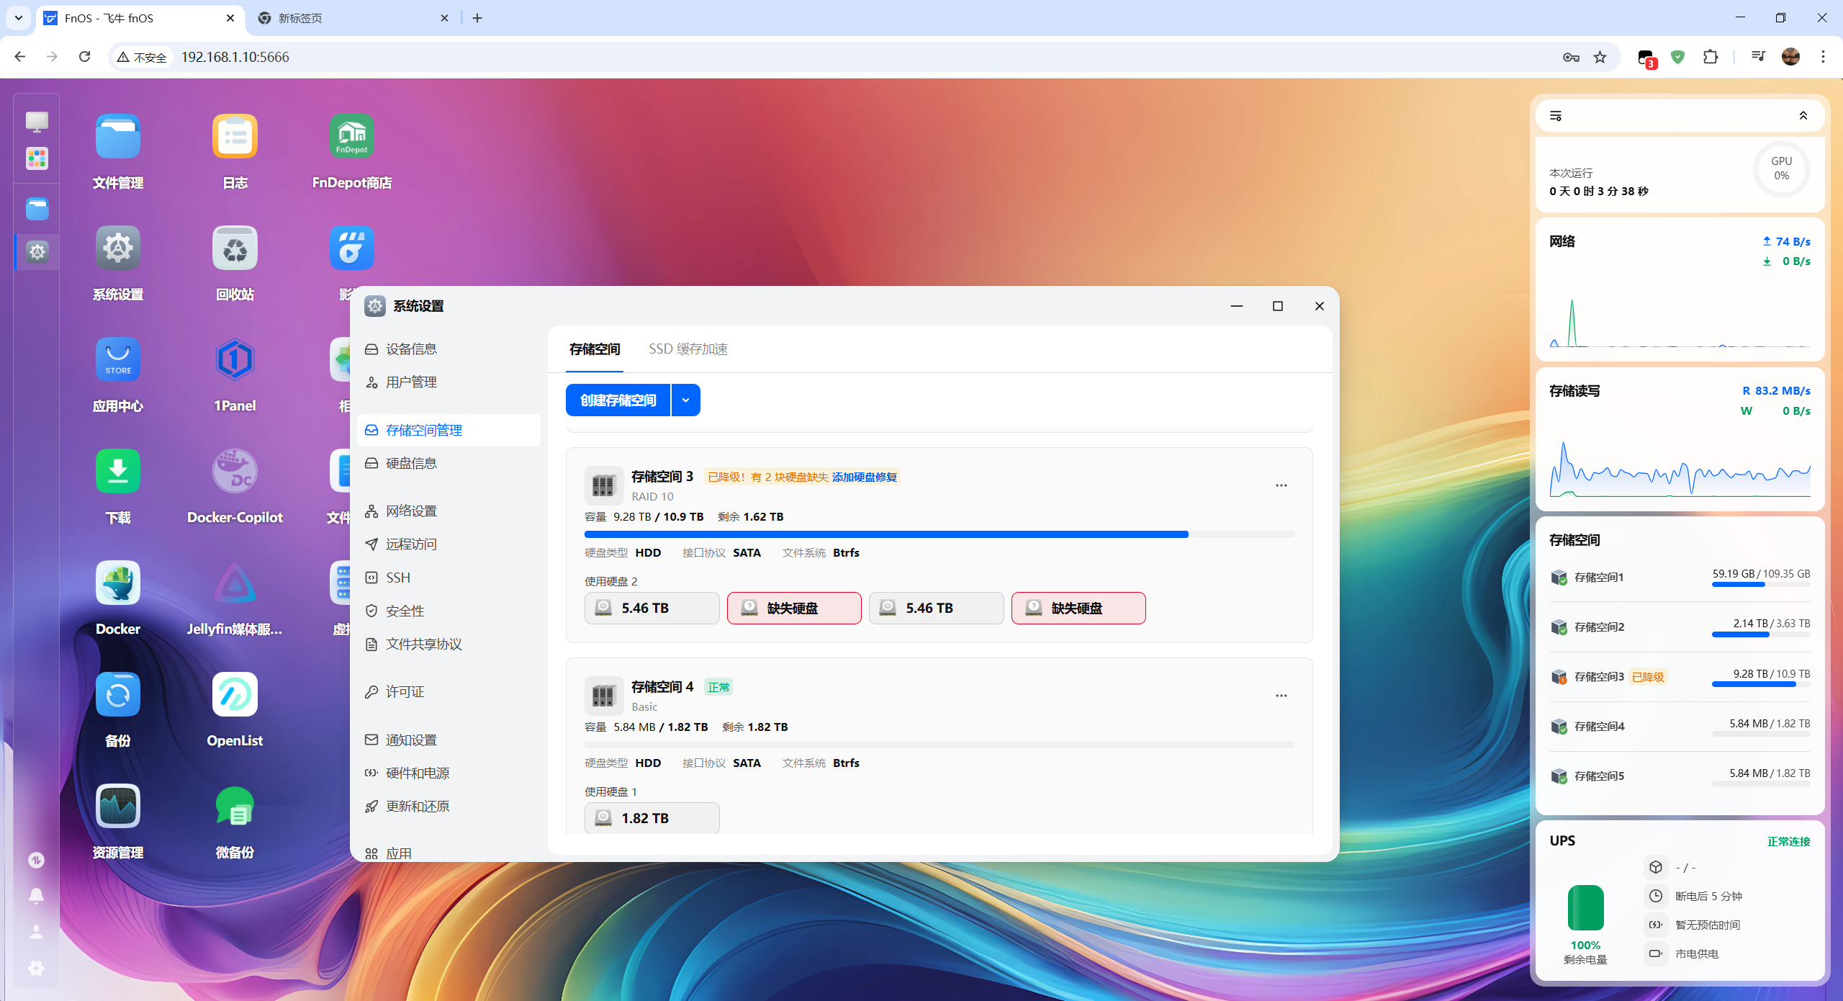
Task: Open the OpenList app icon
Action: point(235,695)
